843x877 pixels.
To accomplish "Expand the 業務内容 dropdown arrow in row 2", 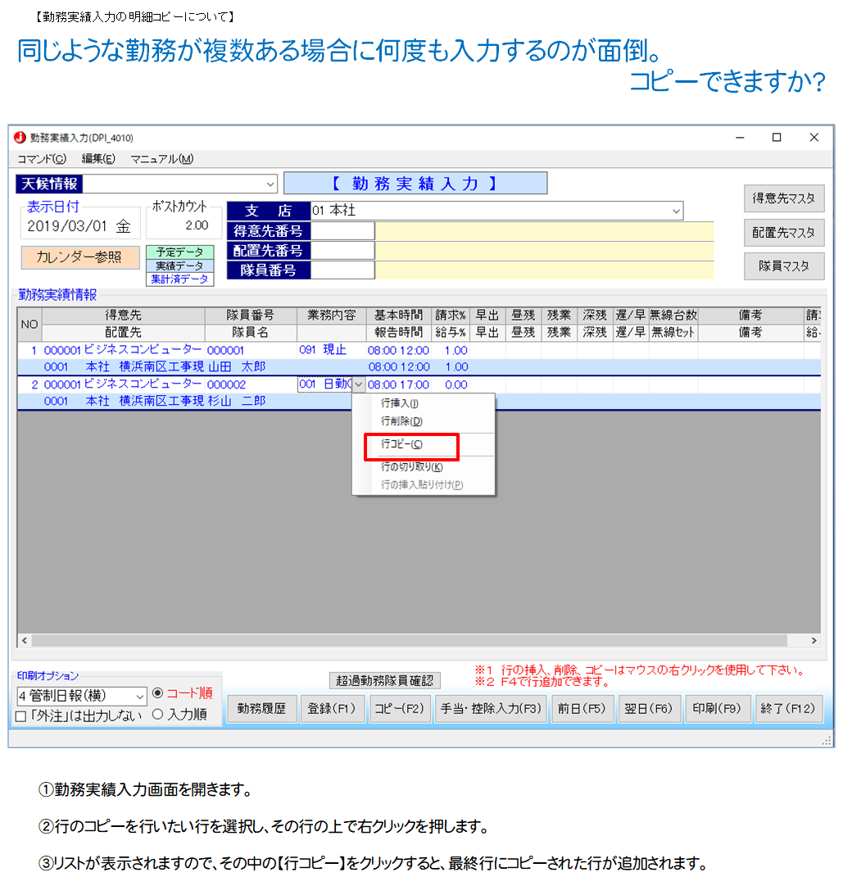I will coord(359,384).
